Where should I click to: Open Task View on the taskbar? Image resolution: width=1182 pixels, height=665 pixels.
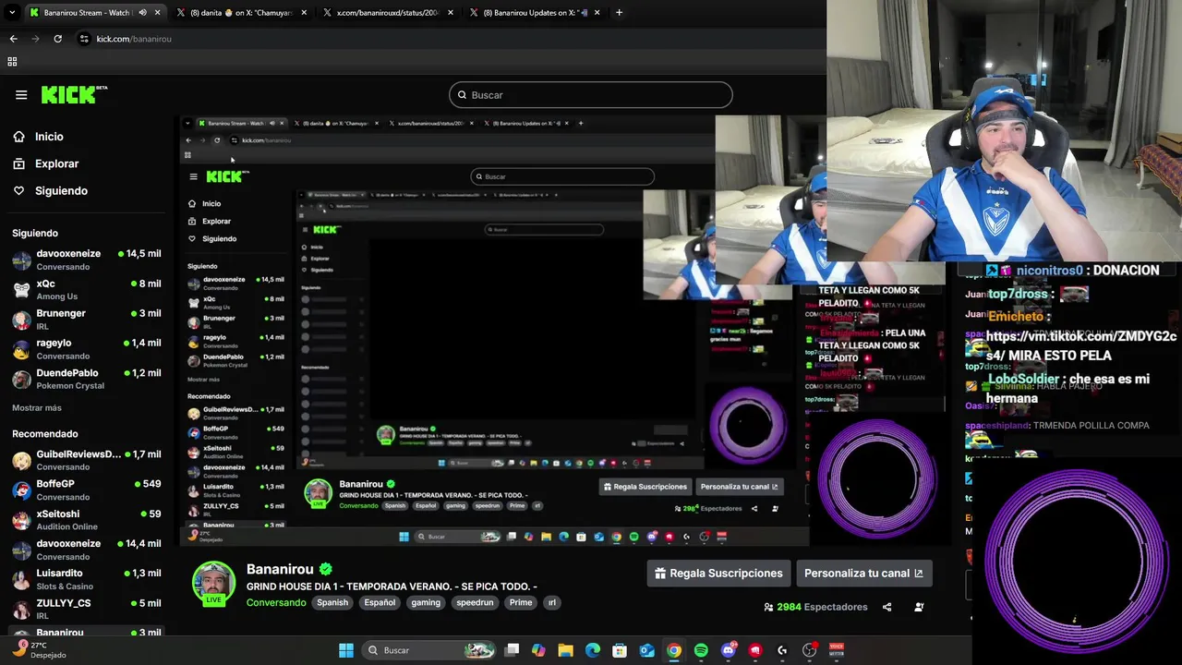coord(513,650)
